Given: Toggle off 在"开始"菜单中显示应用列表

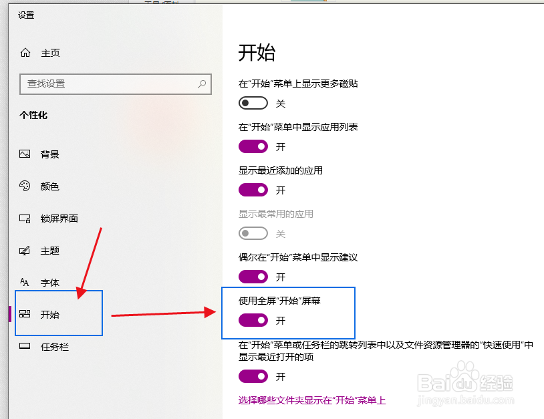Looking at the screenshot, I should [x=253, y=146].
